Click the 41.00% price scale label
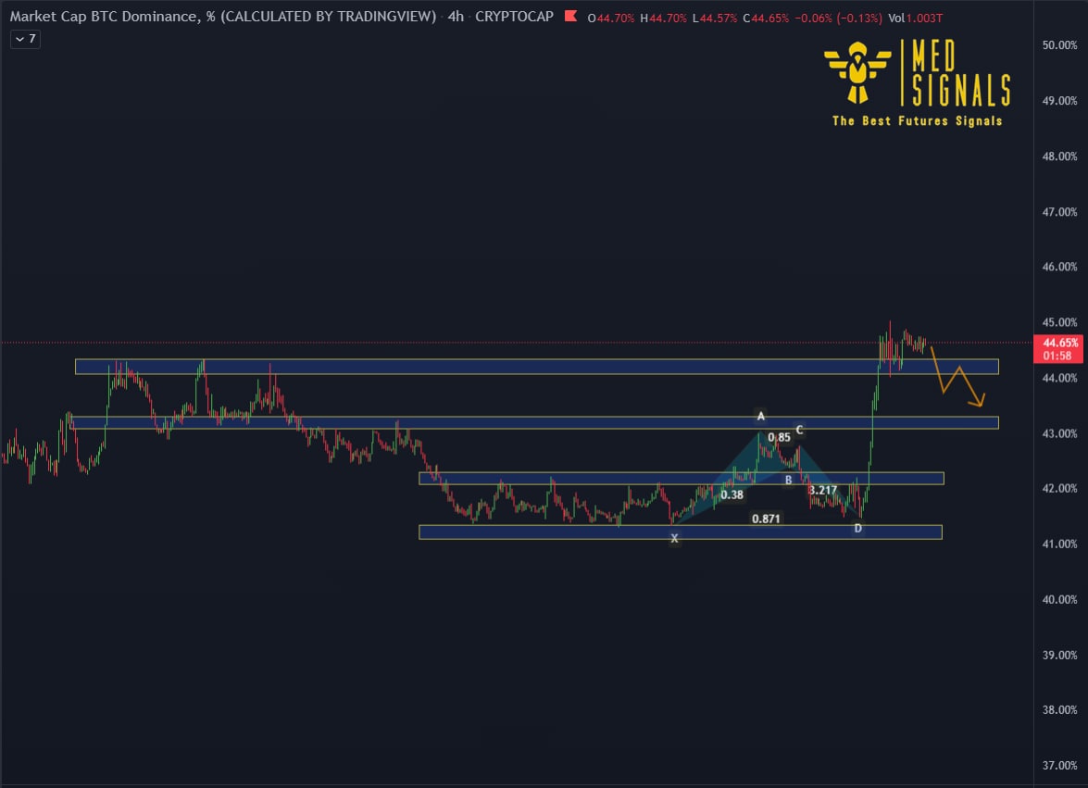This screenshot has width=1088, height=788. [x=1059, y=544]
